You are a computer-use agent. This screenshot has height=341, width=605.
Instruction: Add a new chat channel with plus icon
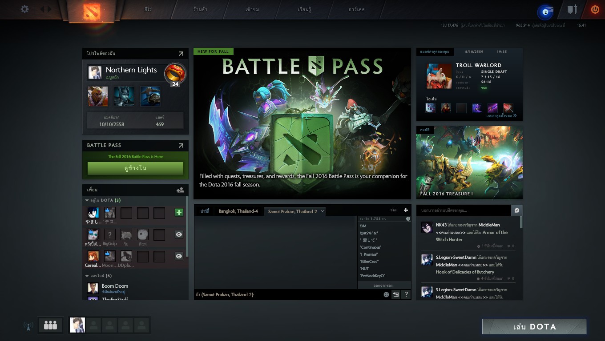[406, 210]
